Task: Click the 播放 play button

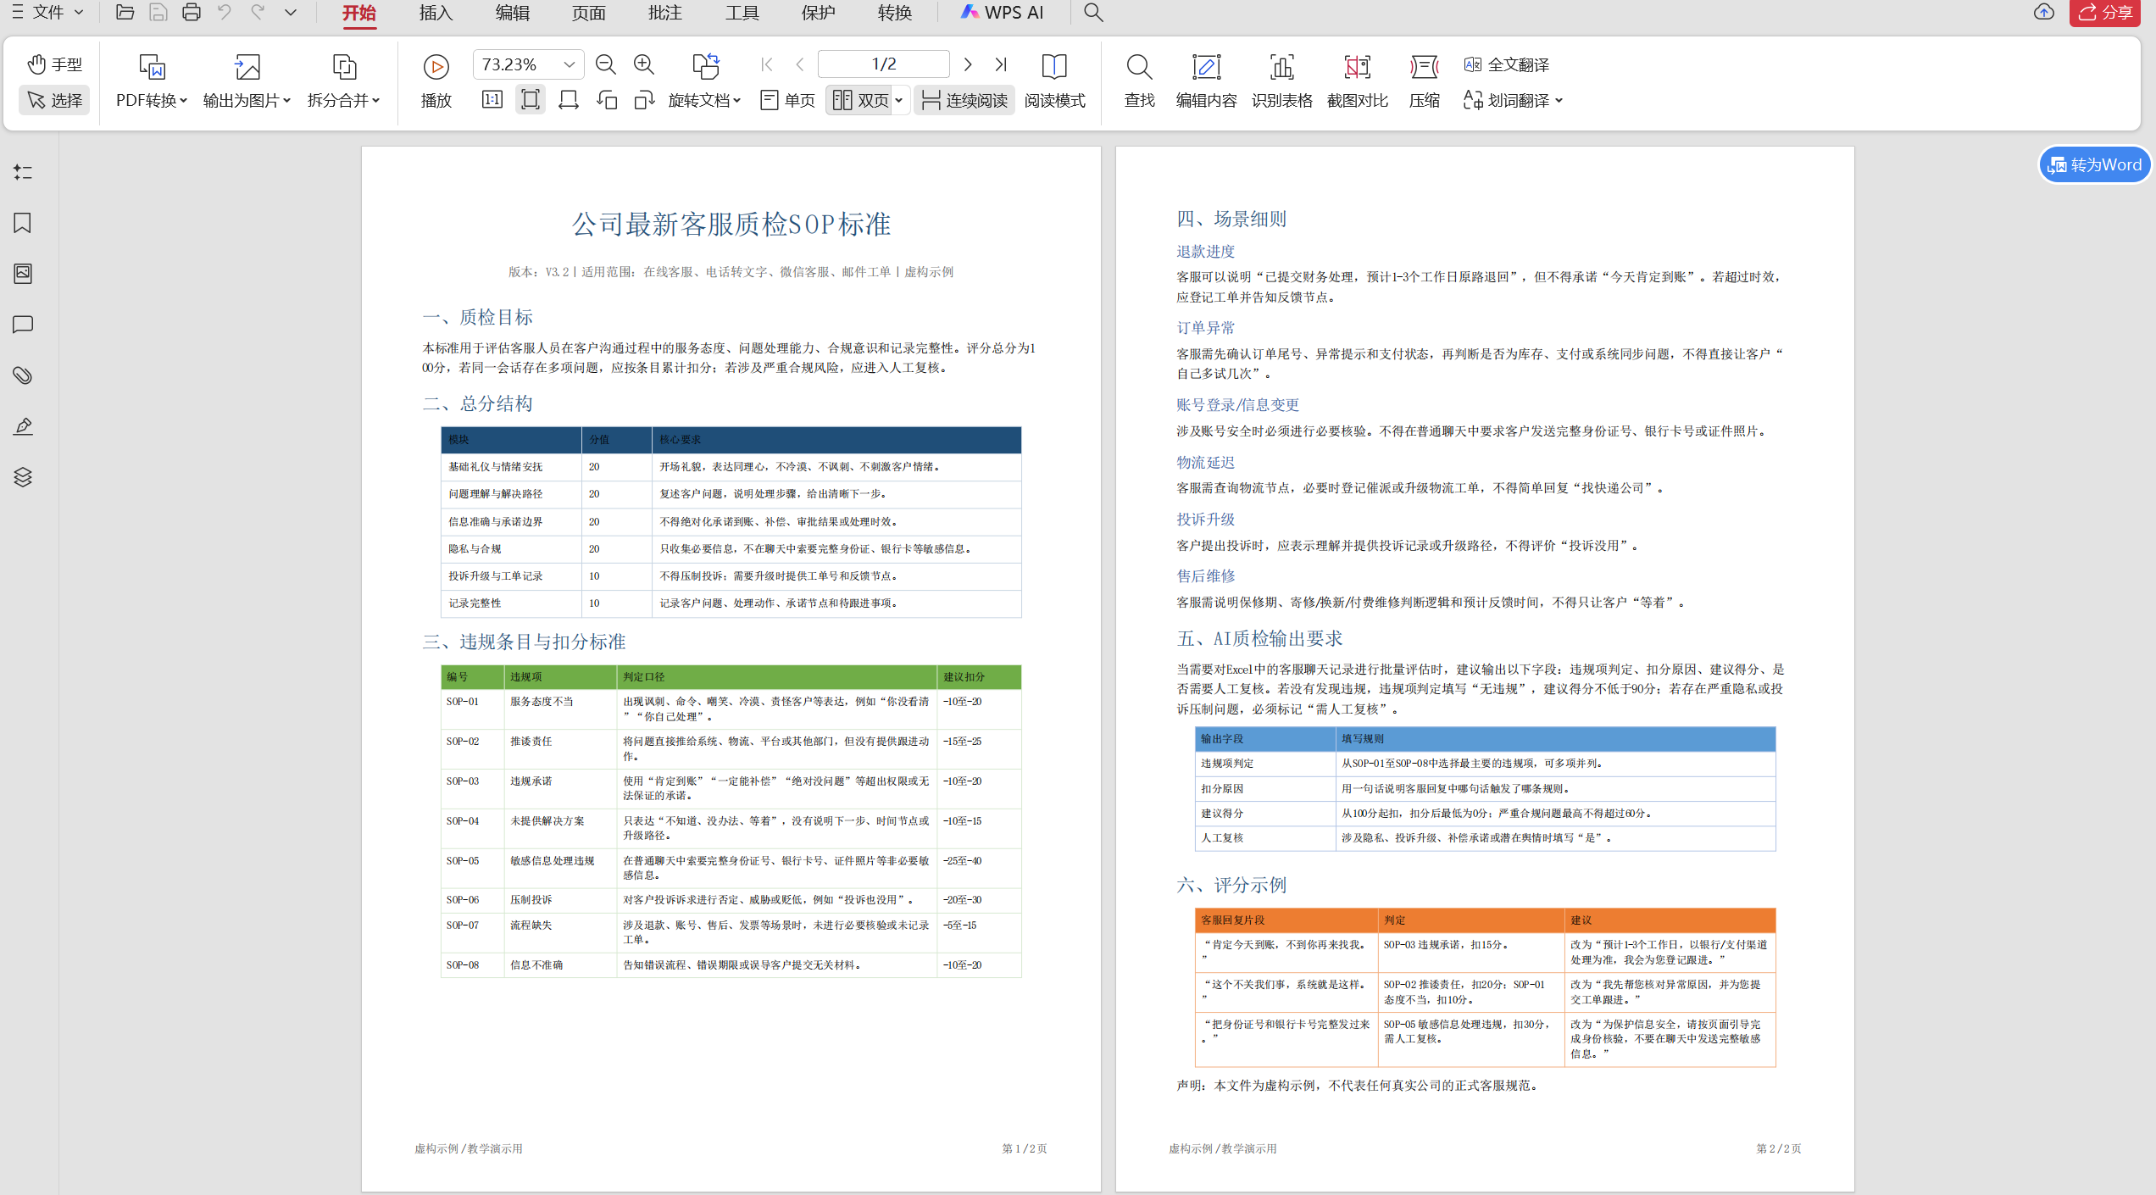Action: pos(436,81)
